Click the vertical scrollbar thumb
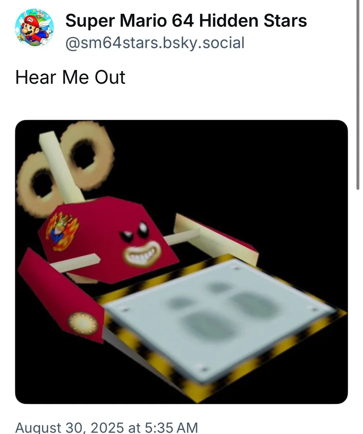This screenshot has width=363, height=434. (x=358, y=94)
